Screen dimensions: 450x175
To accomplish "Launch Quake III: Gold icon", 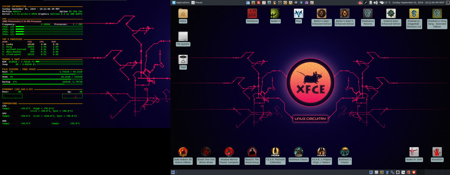I will pyautogui.click(x=414, y=155).
